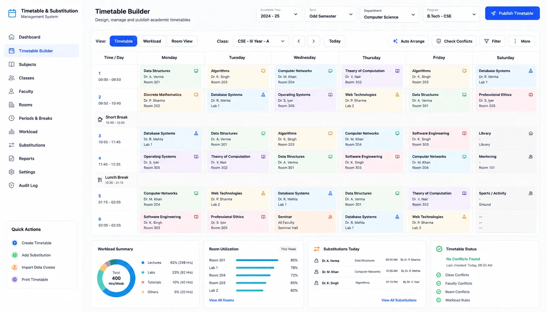Click the Create Timetable plus icon

(14, 243)
